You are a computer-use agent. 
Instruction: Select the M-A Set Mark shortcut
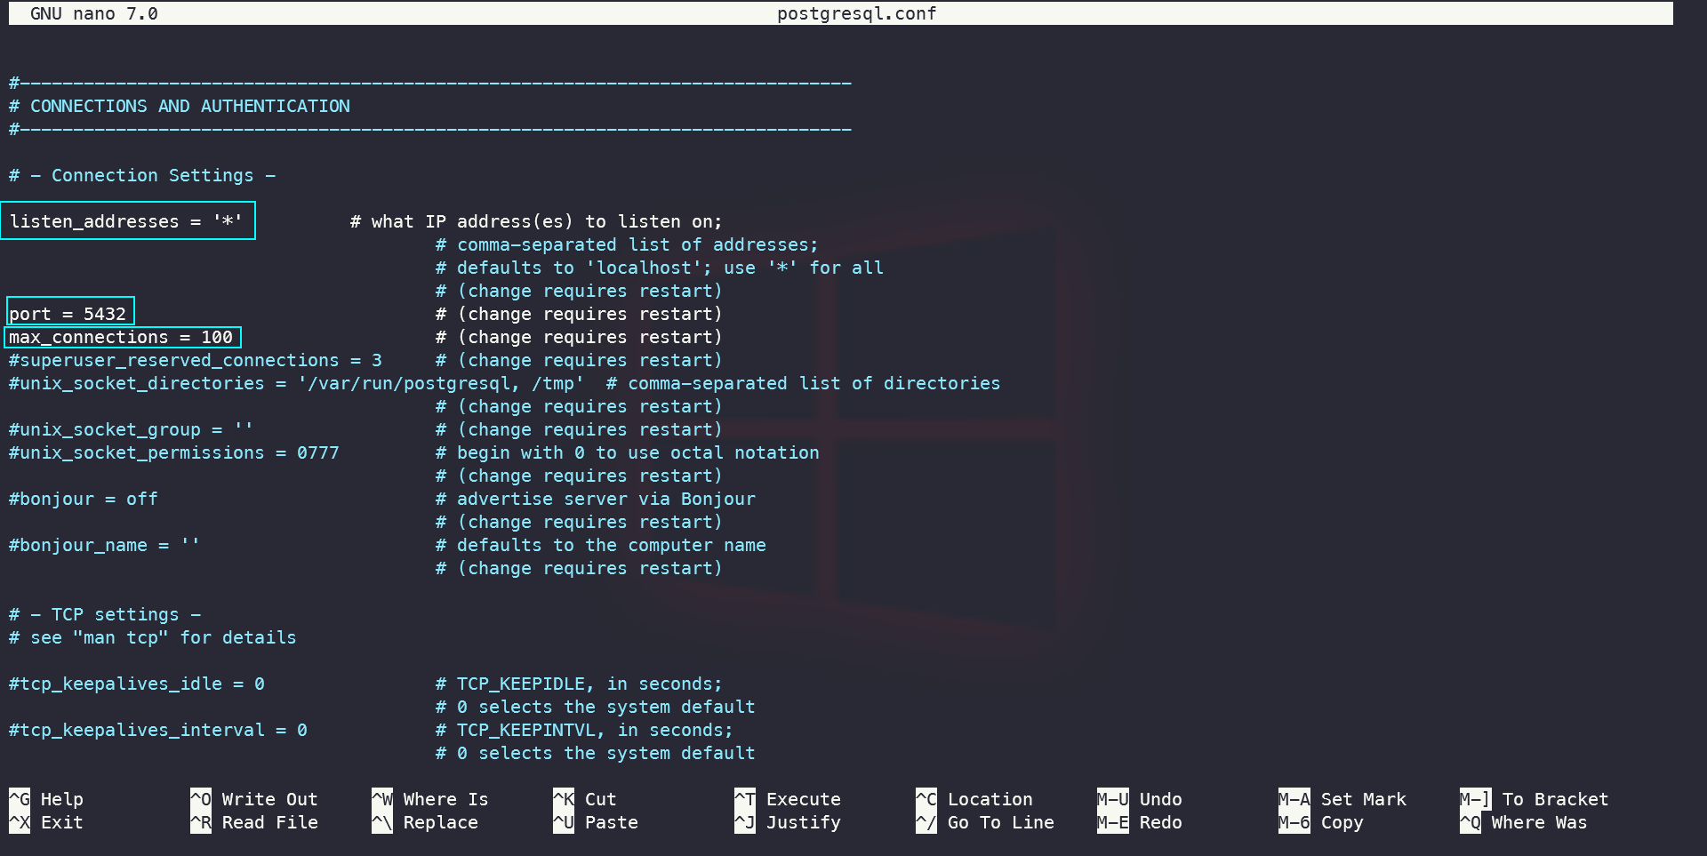1342,799
